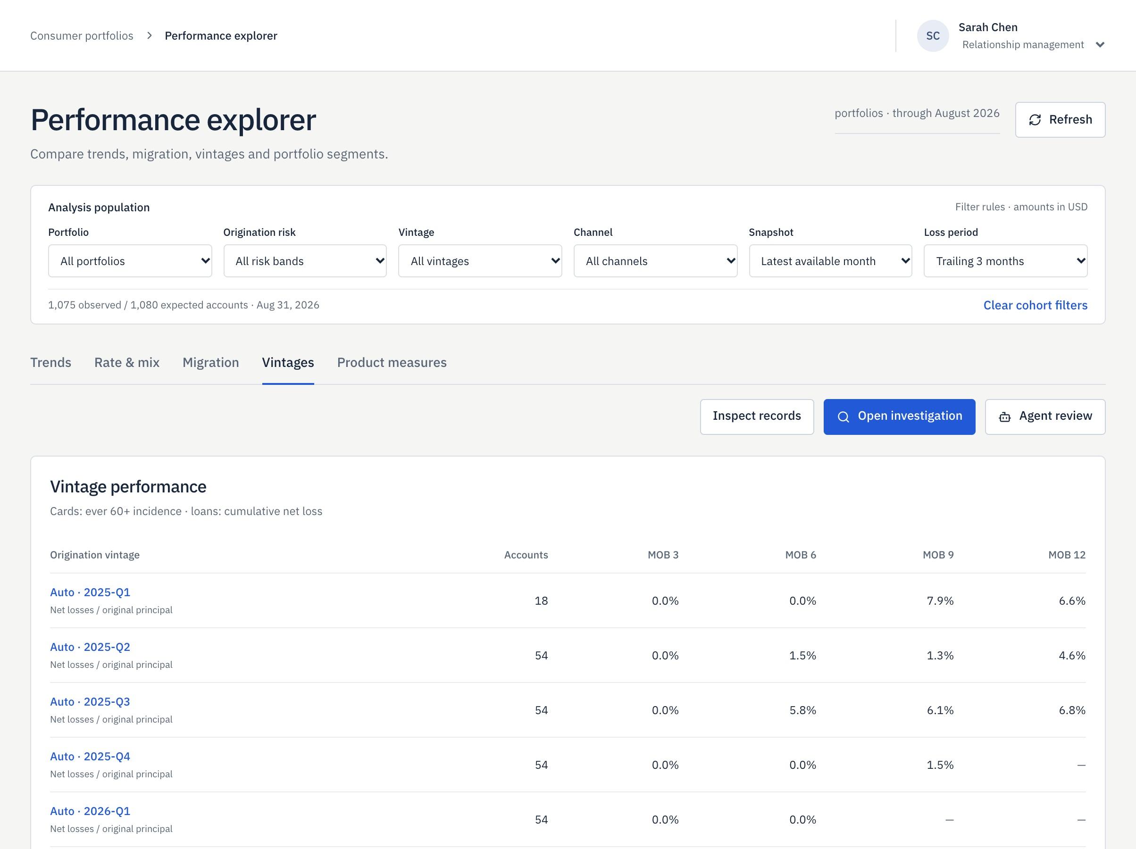Switch to the Trends tab

[x=51, y=363]
